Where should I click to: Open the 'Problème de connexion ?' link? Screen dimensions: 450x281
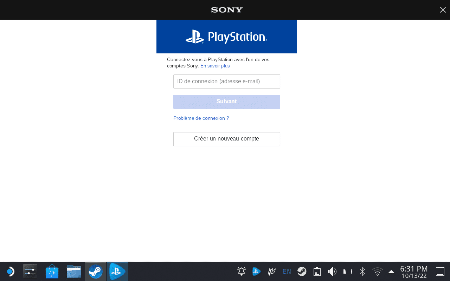[201, 118]
